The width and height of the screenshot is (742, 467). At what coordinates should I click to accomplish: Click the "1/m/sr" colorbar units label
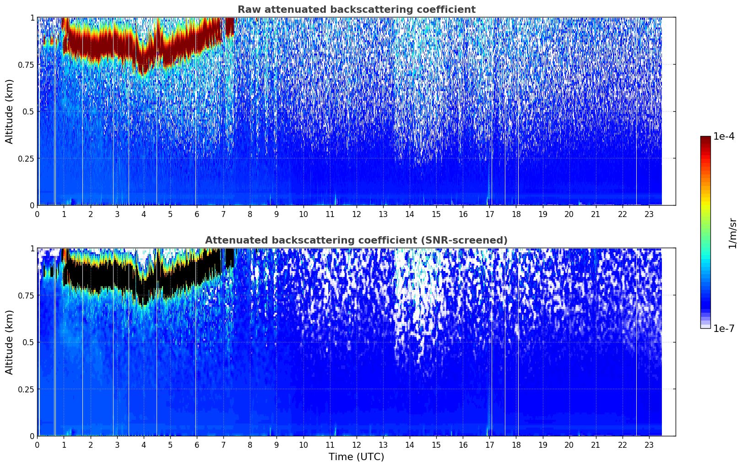pos(732,233)
